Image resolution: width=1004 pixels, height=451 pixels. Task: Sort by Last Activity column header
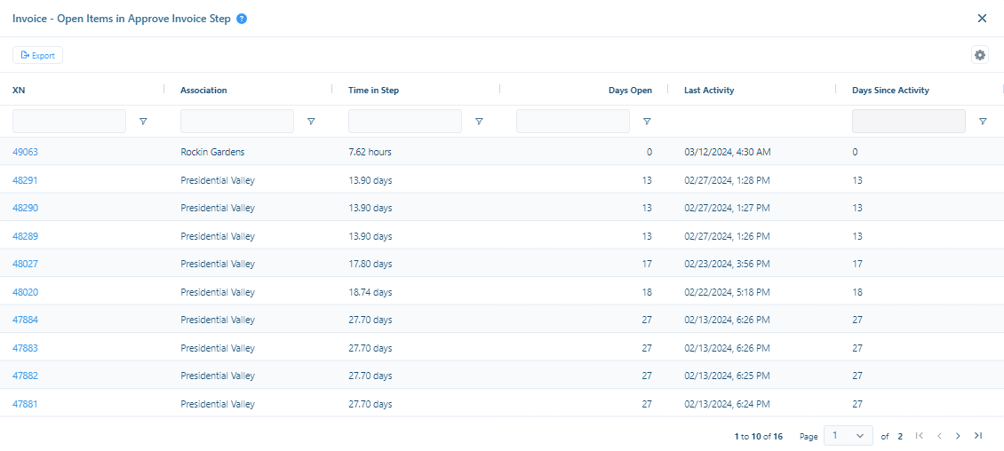pyautogui.click(x=709, y=90)
